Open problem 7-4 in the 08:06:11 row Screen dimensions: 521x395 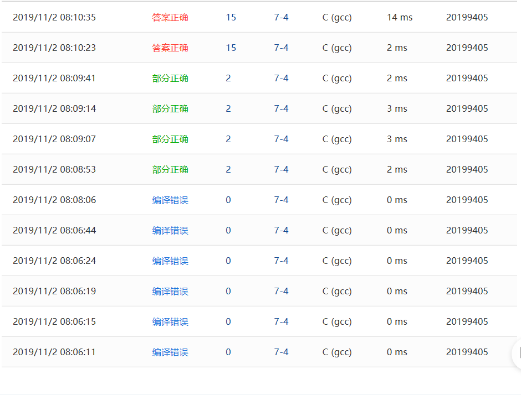tap(281, 352)
